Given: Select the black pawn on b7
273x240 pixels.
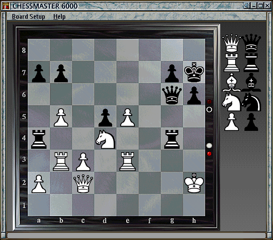Looking at the screenshot, I should click(61, 73).
